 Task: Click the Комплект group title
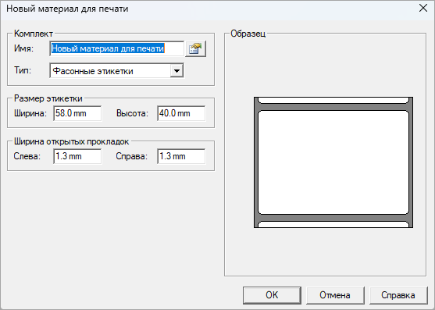pyautogui.click(x=34, y=34)
